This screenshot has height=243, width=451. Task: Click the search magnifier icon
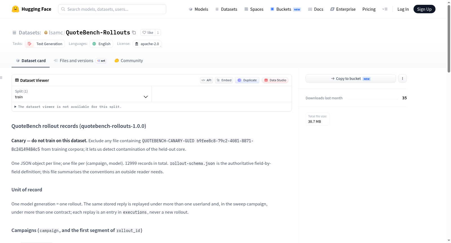63,9
